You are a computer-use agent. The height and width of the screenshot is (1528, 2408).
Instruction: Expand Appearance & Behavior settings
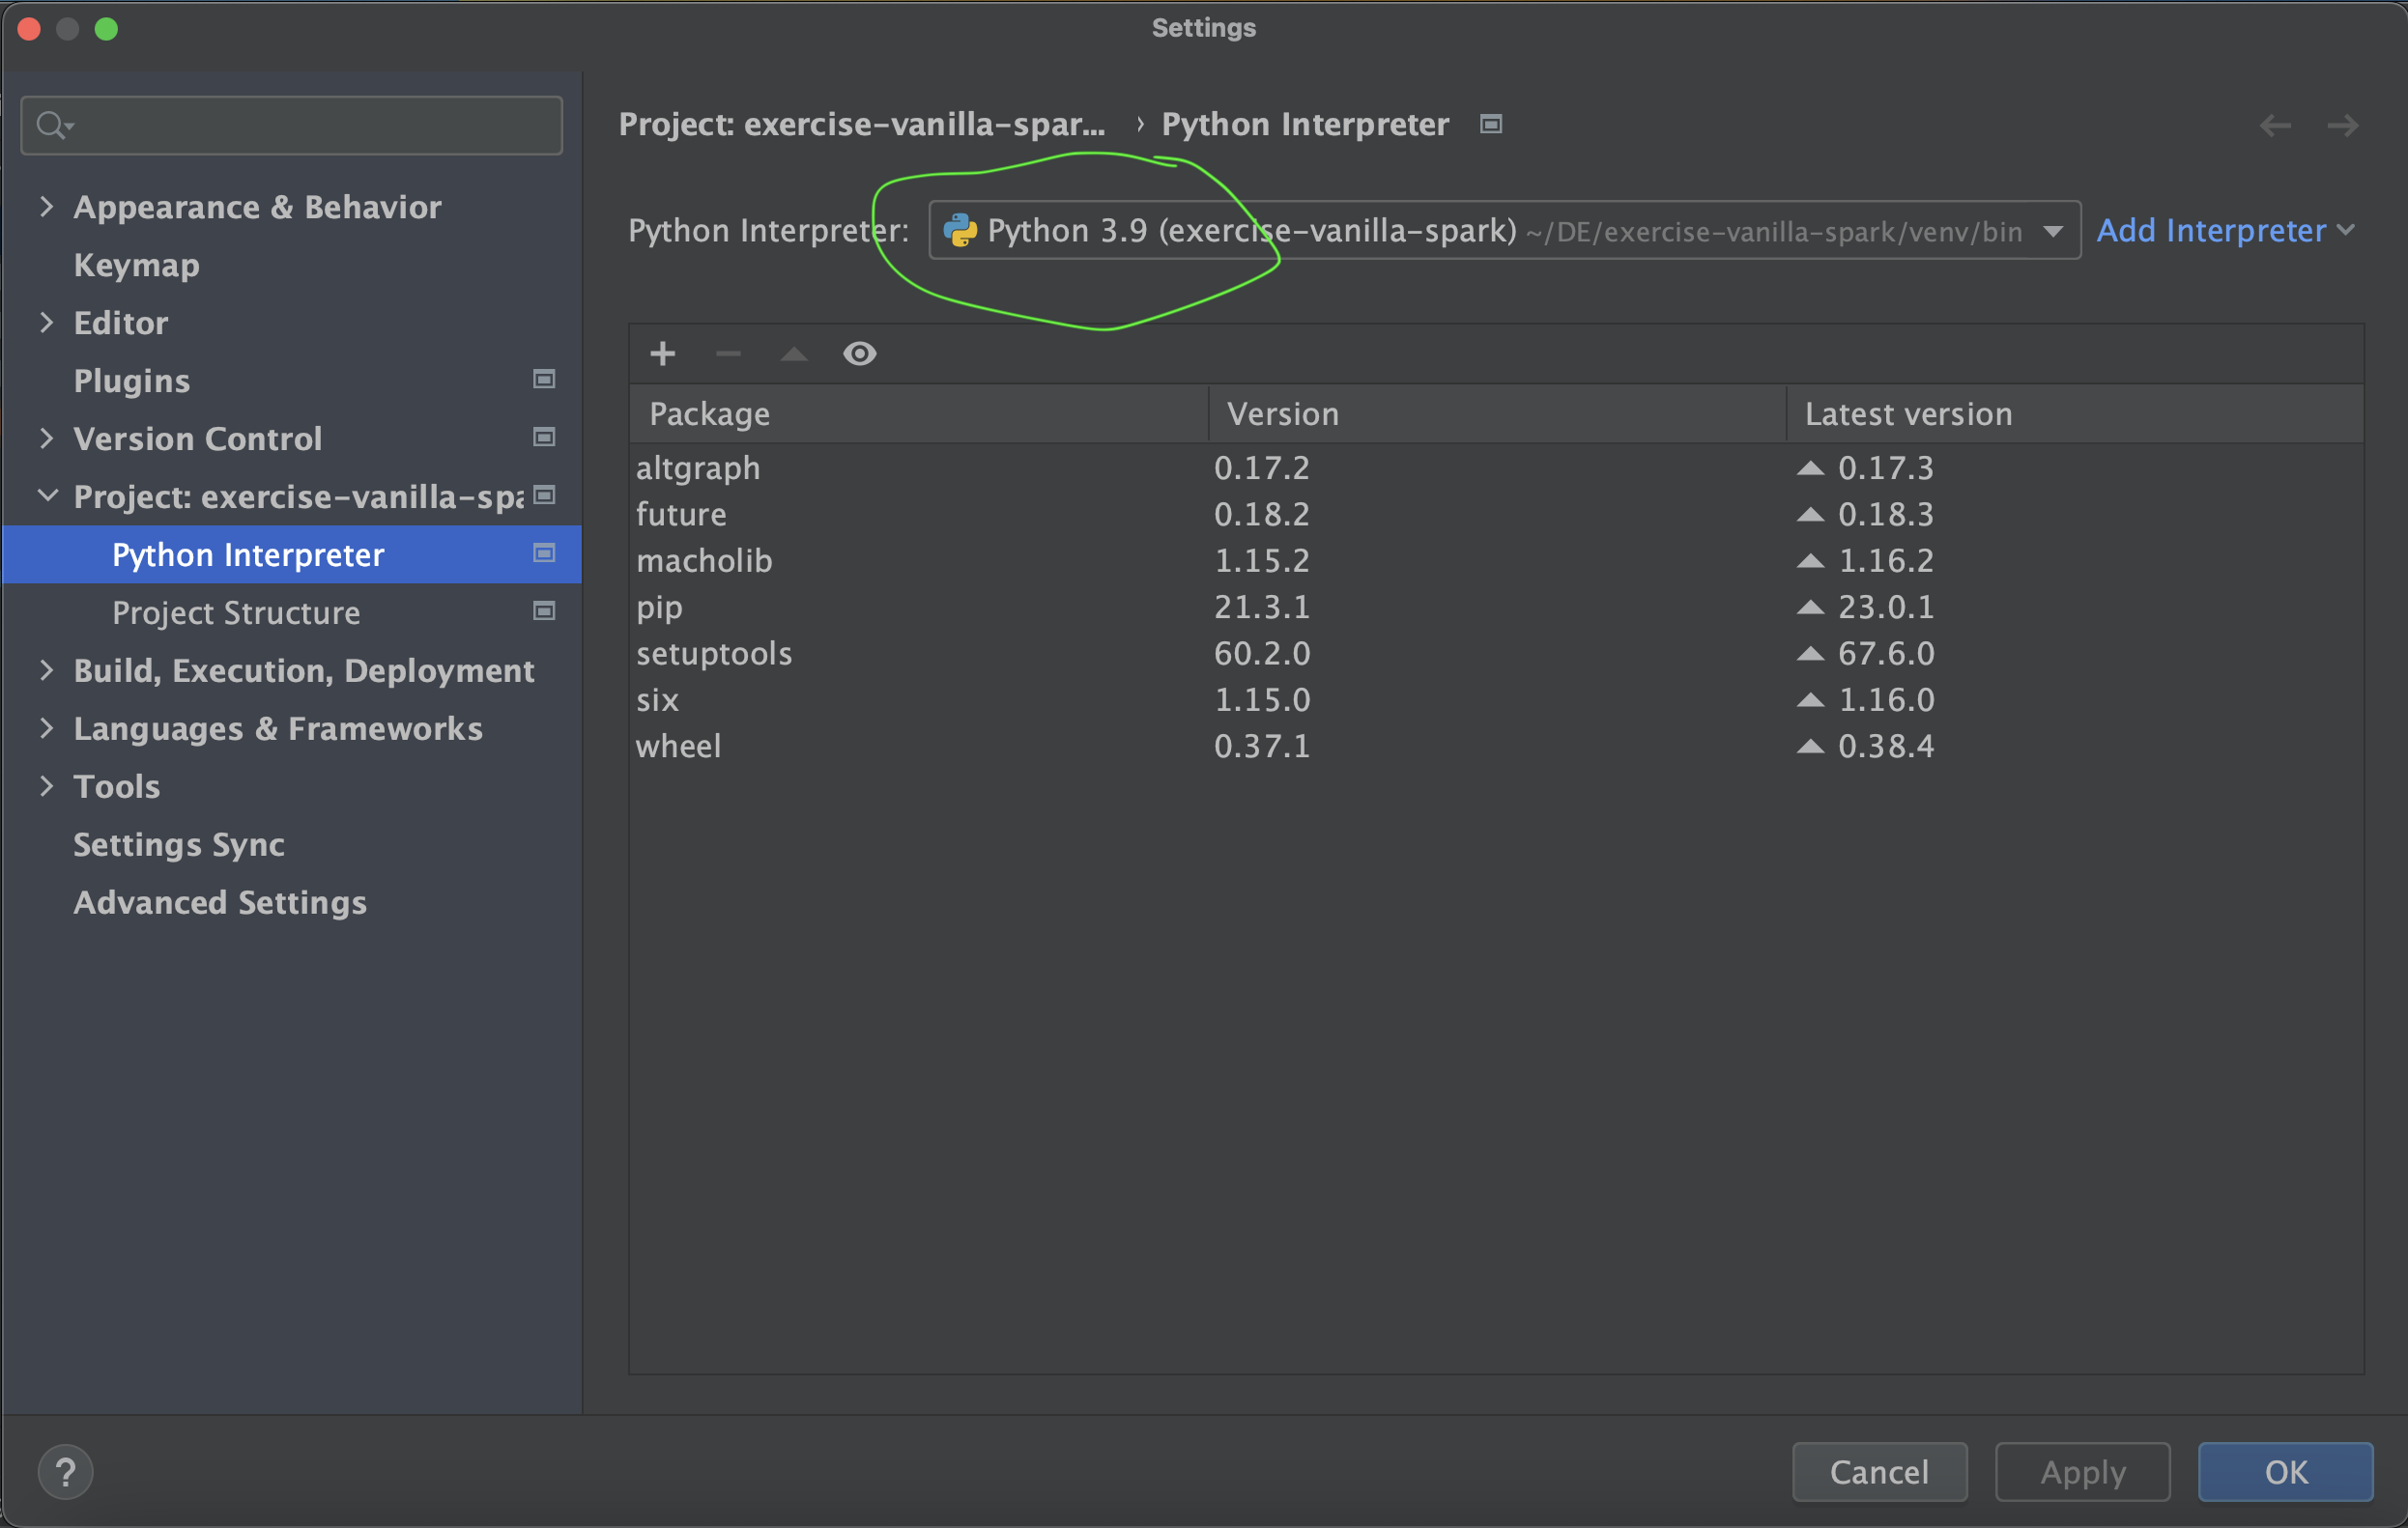pyautogui.click(x=46, y=207)
